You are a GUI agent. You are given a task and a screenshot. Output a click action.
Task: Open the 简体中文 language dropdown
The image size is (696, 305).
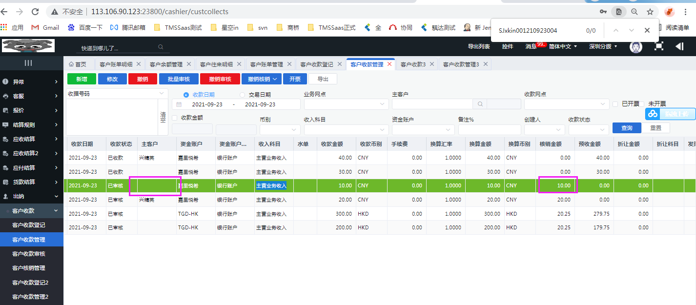[x=563, y=46]
